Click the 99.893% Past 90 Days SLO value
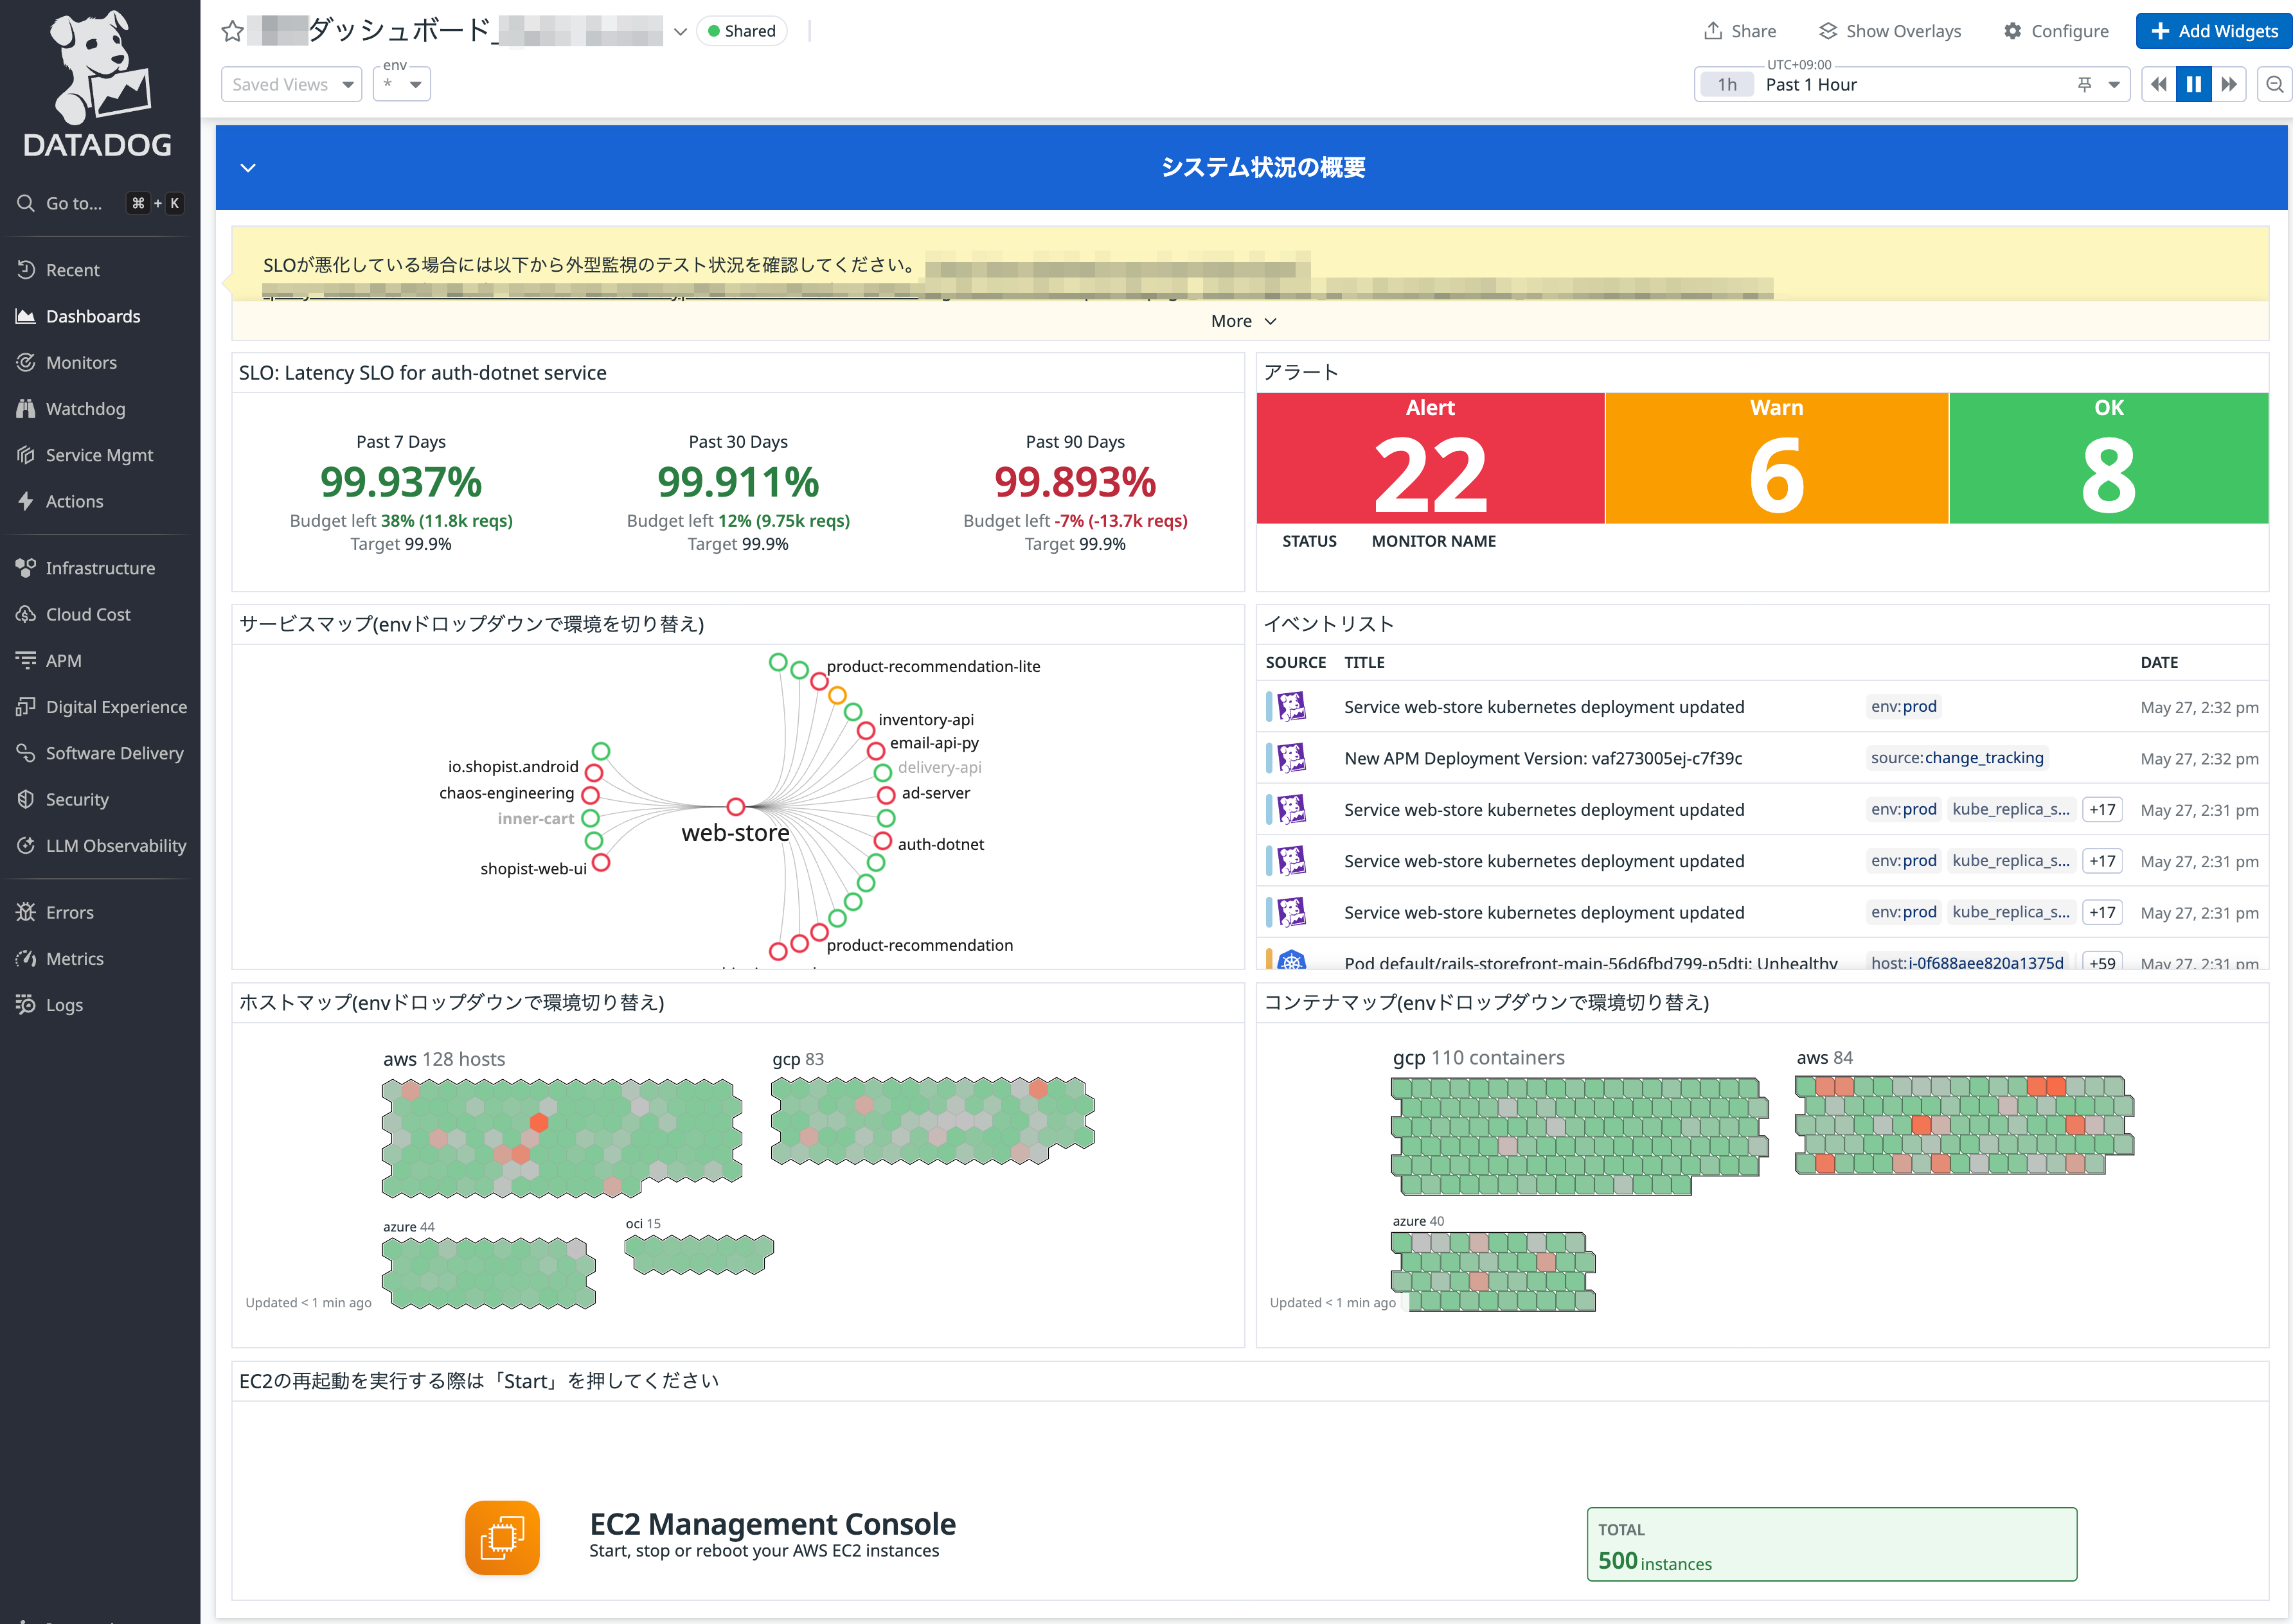Image resolution: width=2293 pixels, height=1624 pixels. pos(1075,482)
